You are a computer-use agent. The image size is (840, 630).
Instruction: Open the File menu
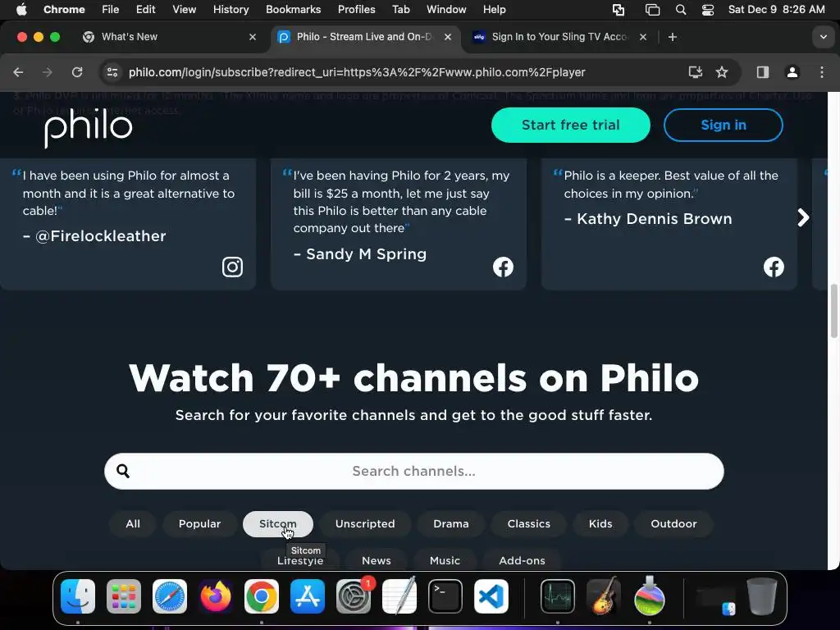(111, 10)
